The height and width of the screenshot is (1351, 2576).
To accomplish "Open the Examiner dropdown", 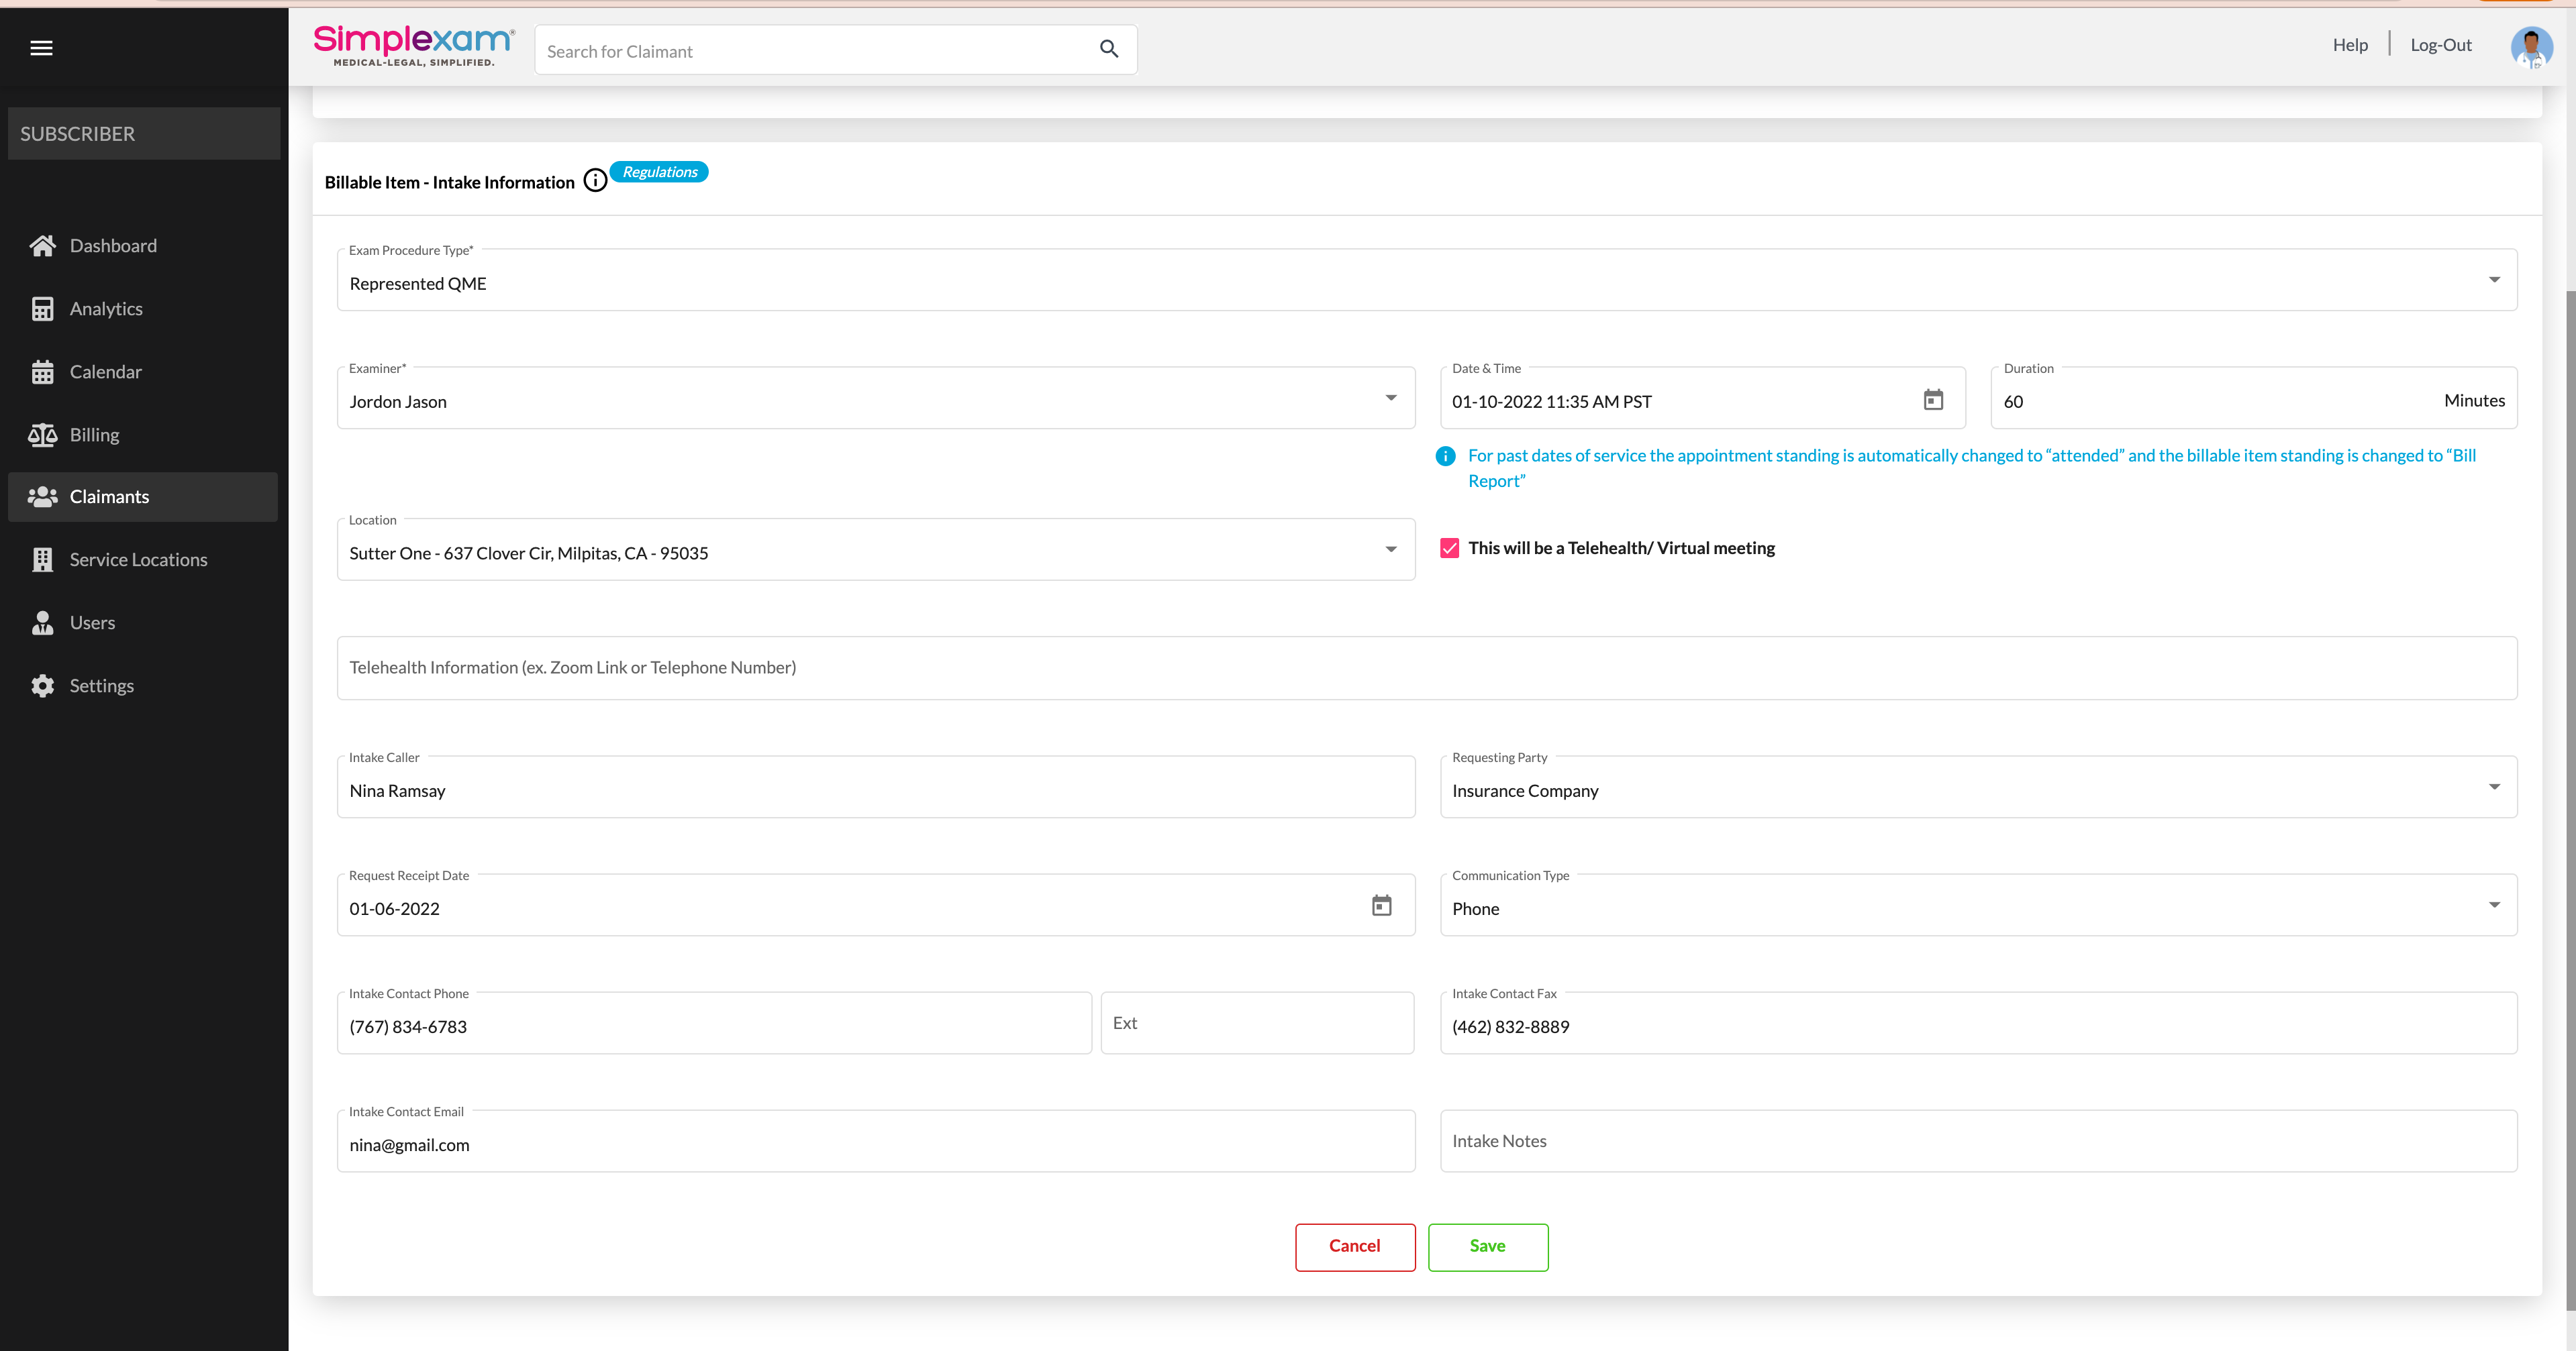I will point(1390,398).
